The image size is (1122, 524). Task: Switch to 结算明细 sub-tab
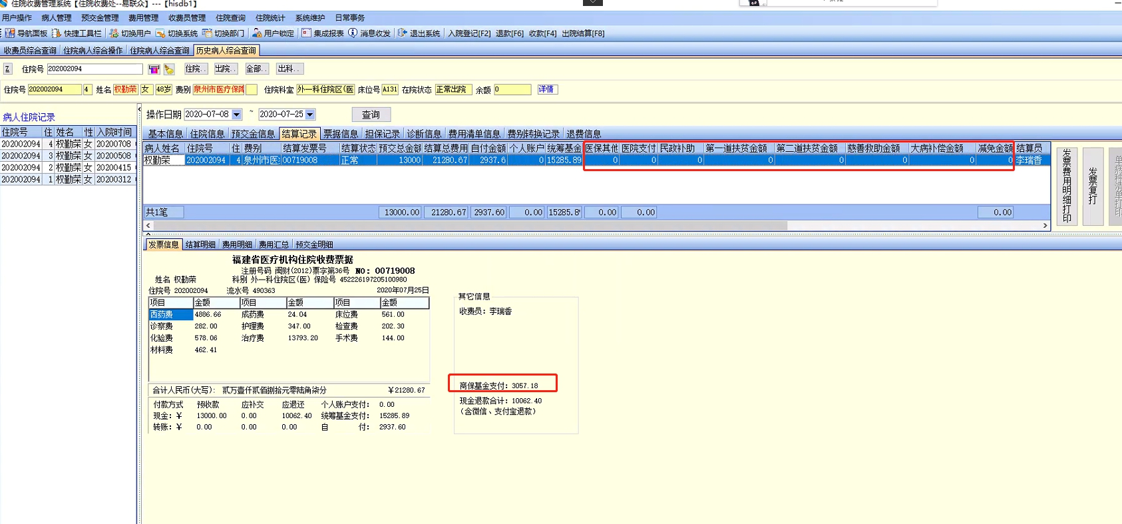click(200, 245)
